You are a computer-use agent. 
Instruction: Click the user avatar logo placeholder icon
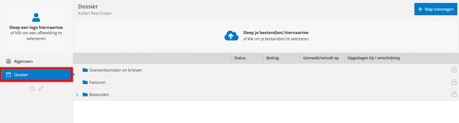(x=36, y=17)
